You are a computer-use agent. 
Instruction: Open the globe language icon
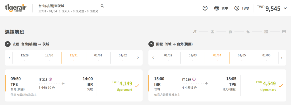pos(217,8)
